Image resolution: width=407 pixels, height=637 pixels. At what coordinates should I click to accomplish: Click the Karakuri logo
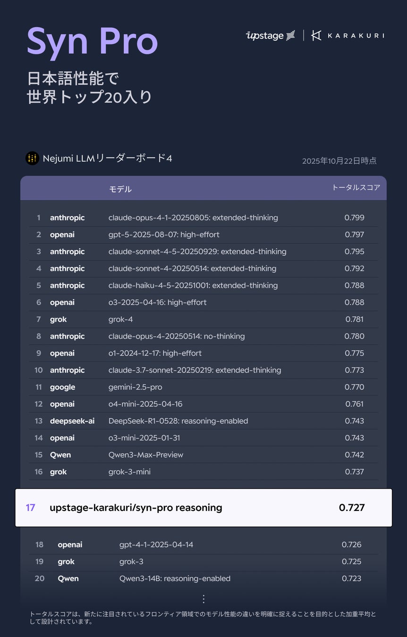(x=348, y=35)
